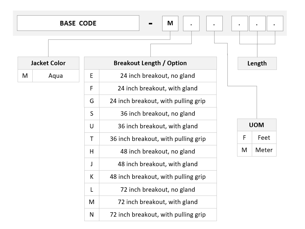Click the Length label box
This screenshot has width=305, height=229.
257,63
